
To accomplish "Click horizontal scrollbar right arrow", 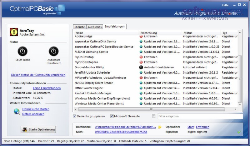I will 235,109.
